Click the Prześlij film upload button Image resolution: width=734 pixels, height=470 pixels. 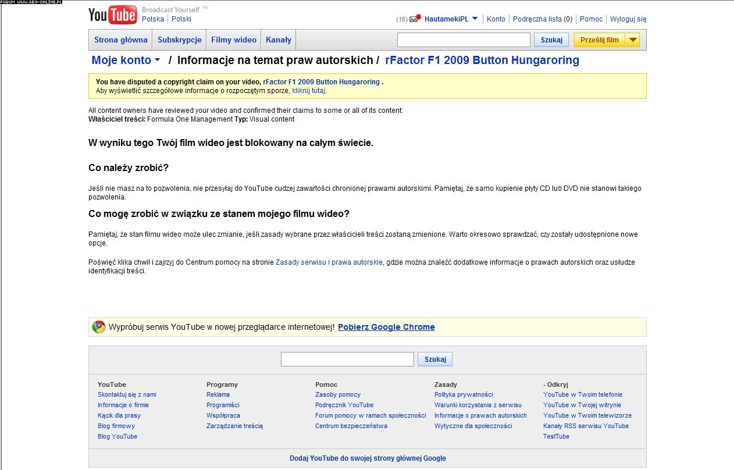[x=600, y=40]
